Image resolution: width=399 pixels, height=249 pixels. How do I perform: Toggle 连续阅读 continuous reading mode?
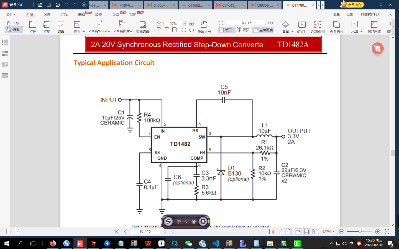pos(263,30)
